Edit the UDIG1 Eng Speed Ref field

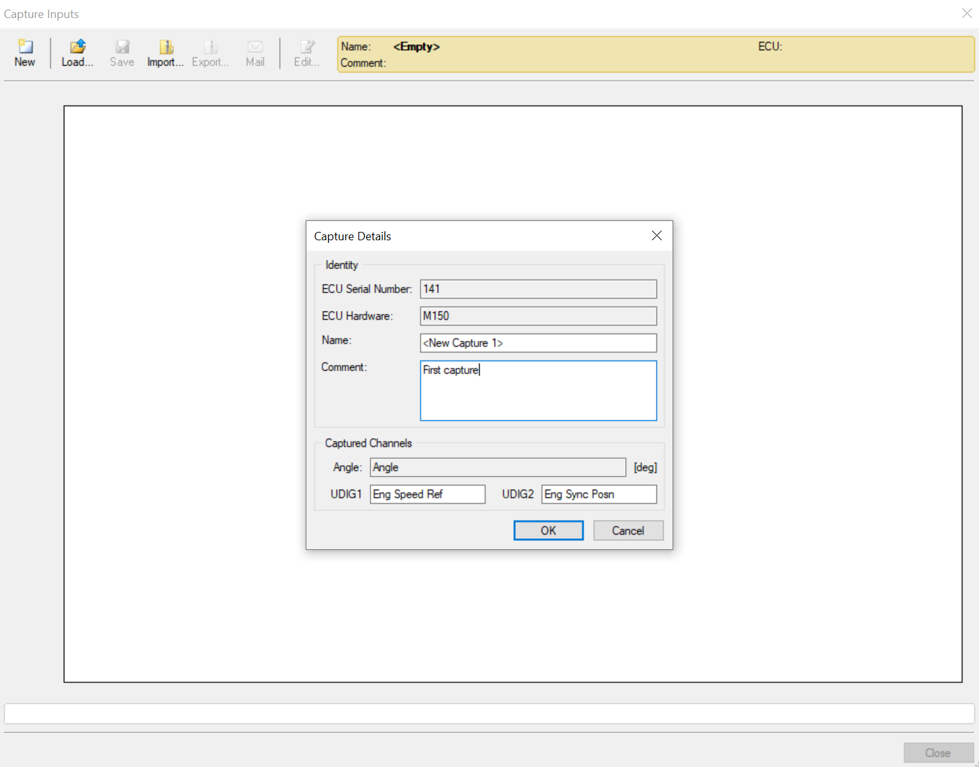click(x=427, y=495)
